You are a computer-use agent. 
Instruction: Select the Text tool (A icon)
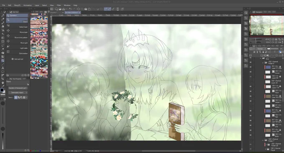tap(3, 68)
